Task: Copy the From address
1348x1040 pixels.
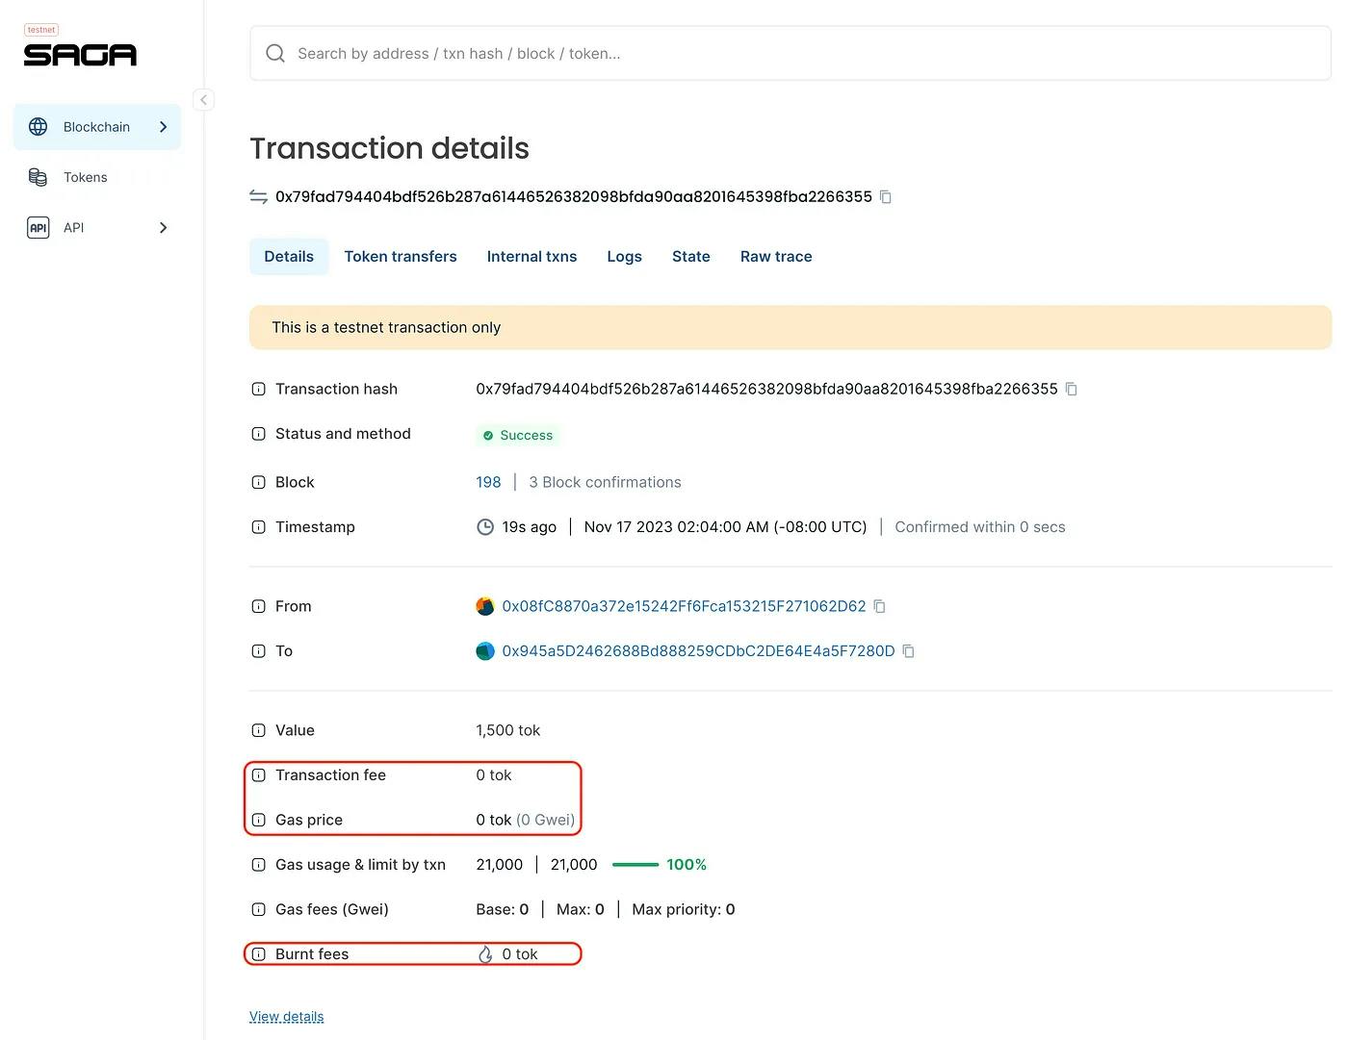Action: click(879, 606)
